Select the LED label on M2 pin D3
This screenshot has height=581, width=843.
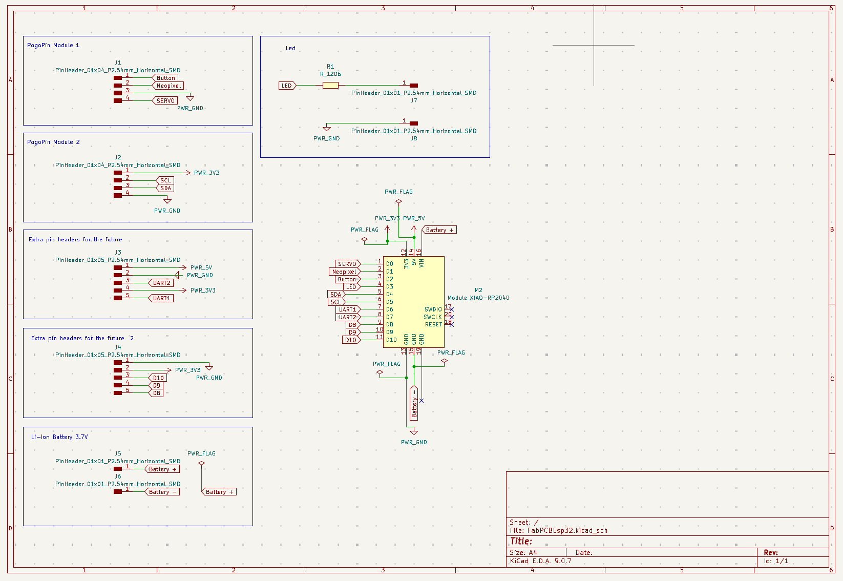pos(352,287)
